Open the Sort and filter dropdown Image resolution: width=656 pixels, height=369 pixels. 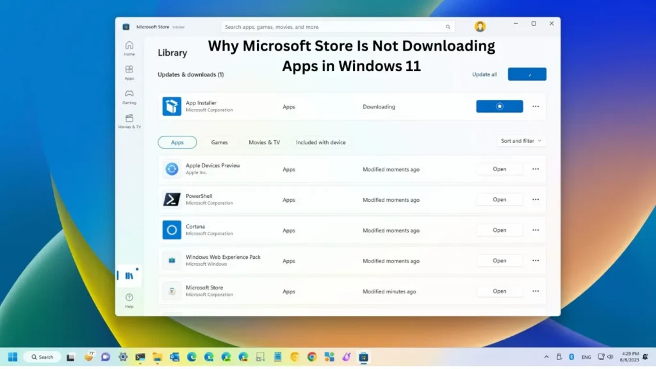pyautogui.click(x=521, y=140)
